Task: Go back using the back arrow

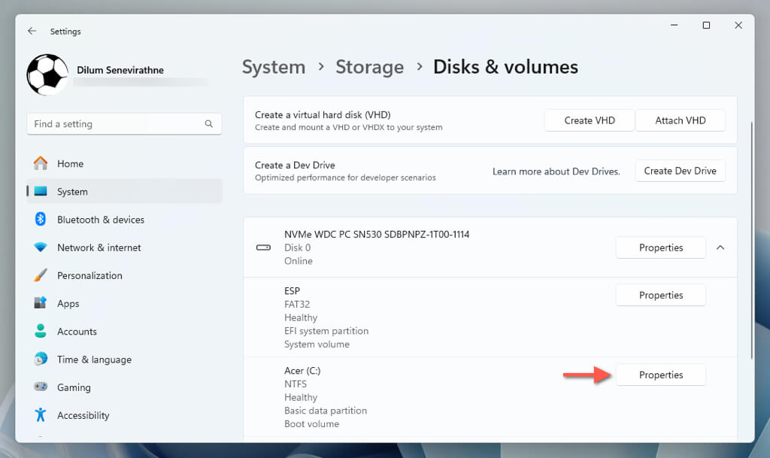Action: [x=32, y=32]
